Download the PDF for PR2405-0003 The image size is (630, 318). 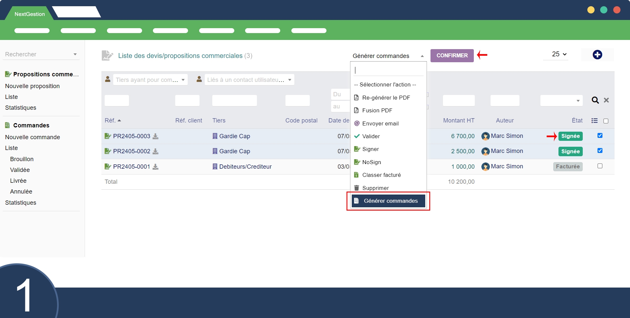click(156, 136)
